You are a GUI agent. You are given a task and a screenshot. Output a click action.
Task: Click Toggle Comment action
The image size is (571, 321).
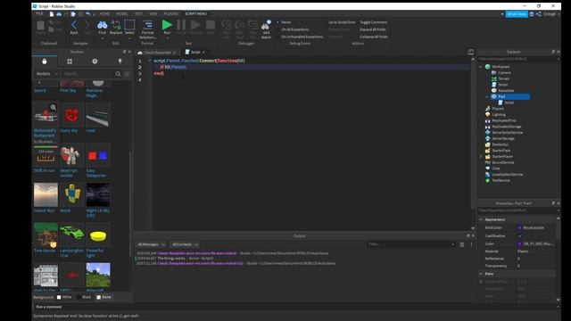point(373,22)
